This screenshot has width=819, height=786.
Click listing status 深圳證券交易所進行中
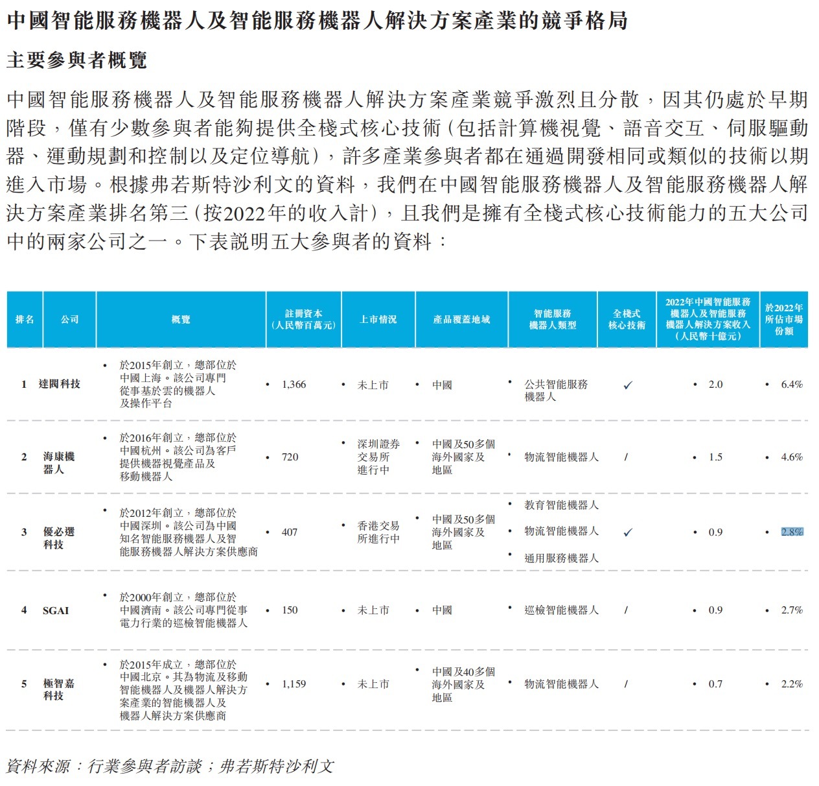(x=378, y=457)
